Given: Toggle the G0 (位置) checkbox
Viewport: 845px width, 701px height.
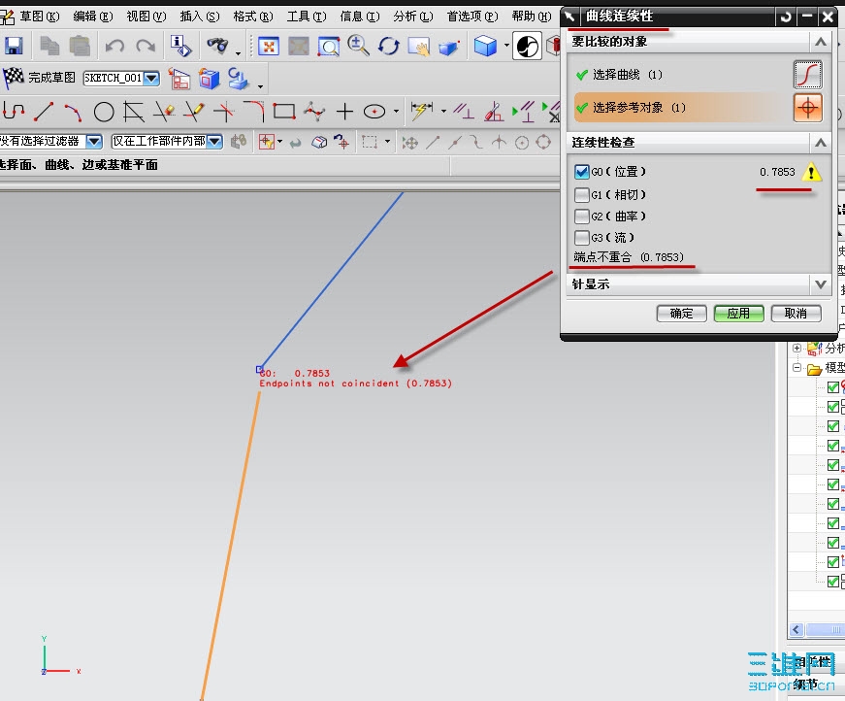Looking at the screenshot, I should click(581, 172).
